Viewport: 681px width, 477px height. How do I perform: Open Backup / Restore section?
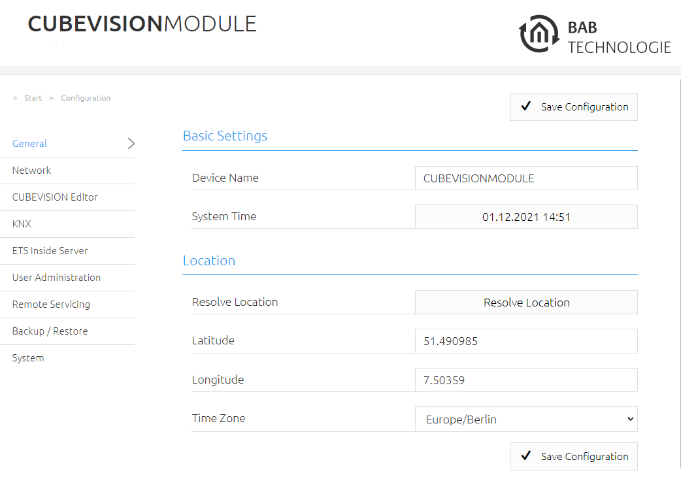(50, 331)
